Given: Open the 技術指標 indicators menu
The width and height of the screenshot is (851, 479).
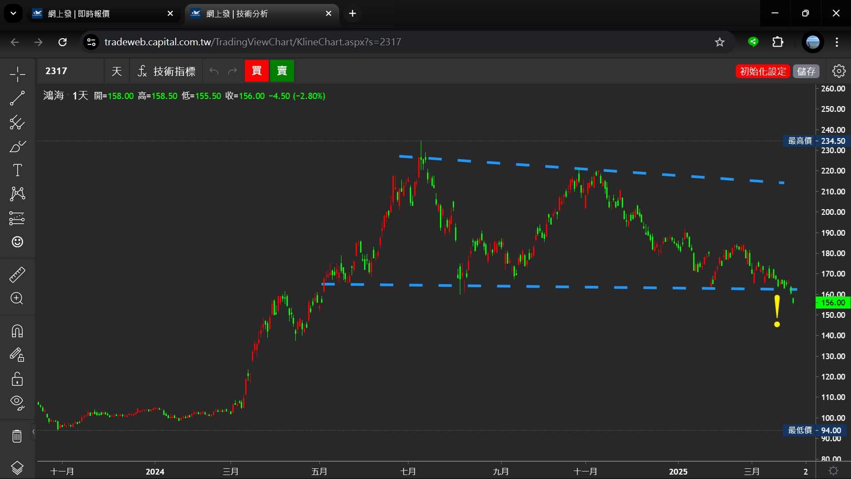Looking at the screenshot, I should coord(167,71).
